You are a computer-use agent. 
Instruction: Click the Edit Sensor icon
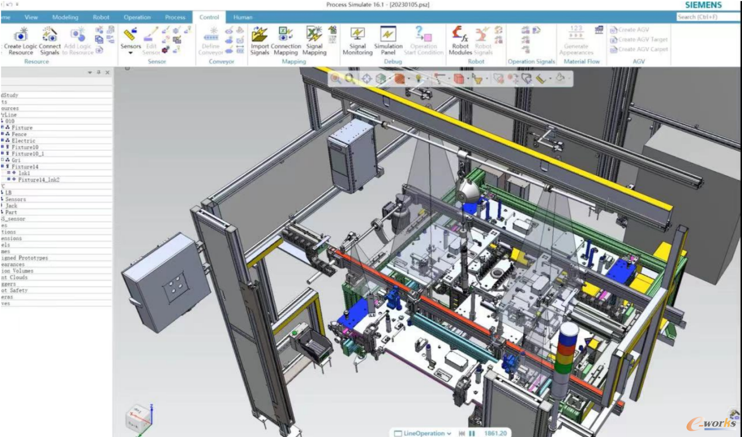150,34
